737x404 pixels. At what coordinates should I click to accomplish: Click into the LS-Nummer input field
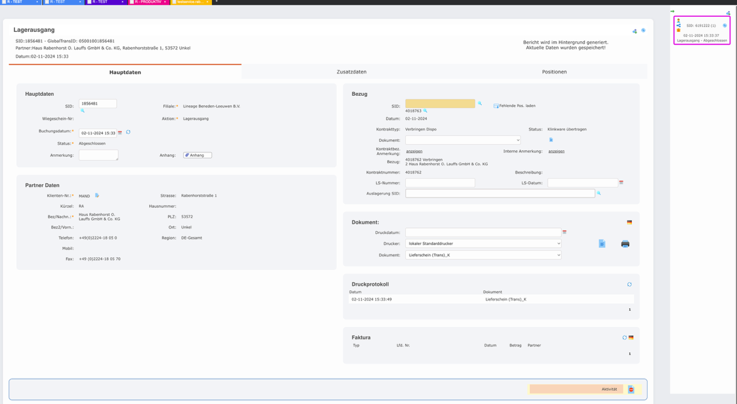point(440,183)
